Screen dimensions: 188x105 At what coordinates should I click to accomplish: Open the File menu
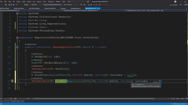pyautogui.click(x=1, y=1)
